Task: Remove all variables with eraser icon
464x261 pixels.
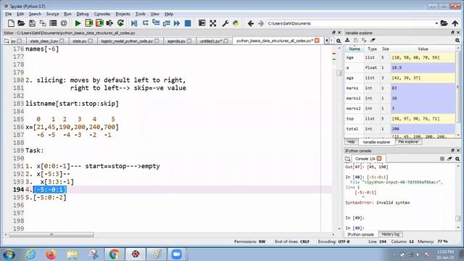Action: [x=373, y=41]
